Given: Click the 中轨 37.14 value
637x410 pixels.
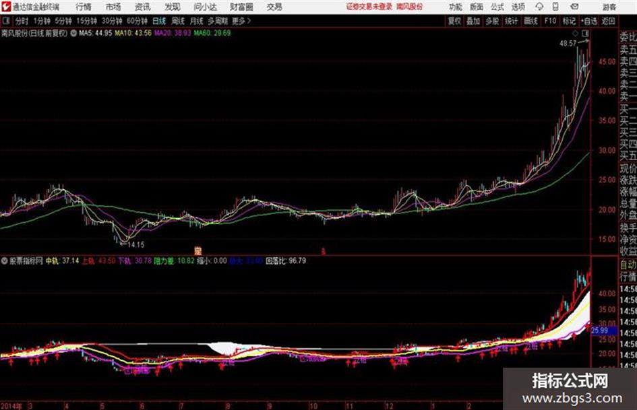Looking at the screenshot, I should pos(62,261).
